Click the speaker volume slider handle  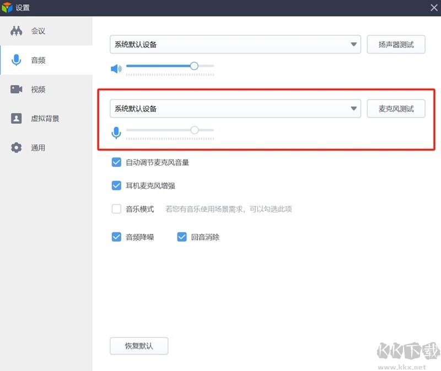tap(193, 66)
